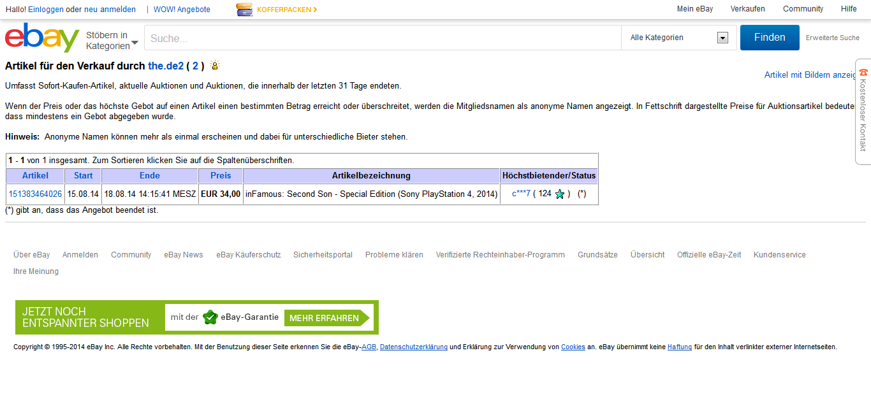
Task: Sort by the Artikel column header
Action: 35,175
